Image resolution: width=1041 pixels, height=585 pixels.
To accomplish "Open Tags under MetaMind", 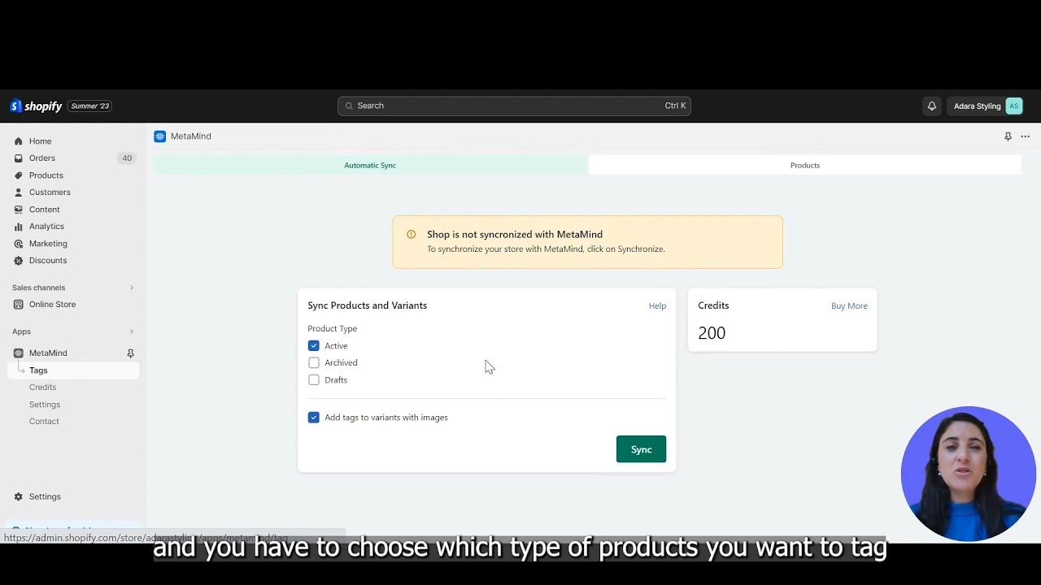I will pyautogui.click(x=73, y=370).
